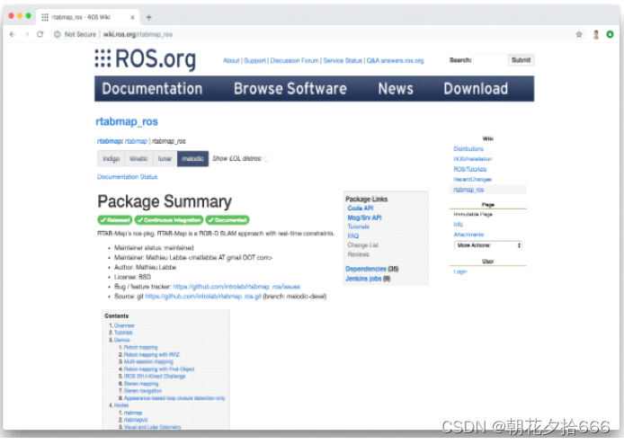Screen dimensions: 624x444
Task: Reload the page with the refresh icon
Action: tap(40, 34)
